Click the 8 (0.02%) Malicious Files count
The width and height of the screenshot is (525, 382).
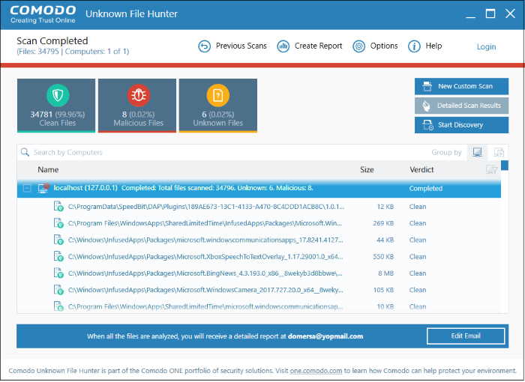tap(138, 115)
